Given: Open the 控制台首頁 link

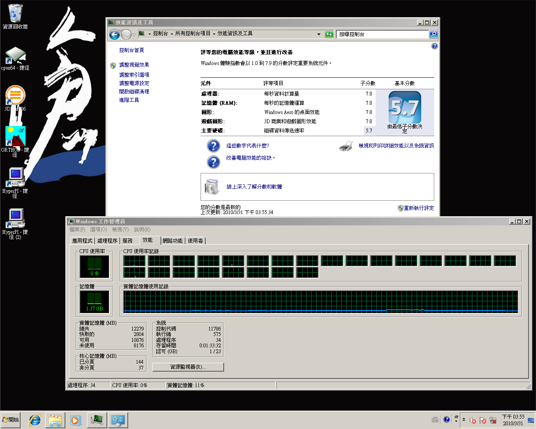Looking at the screenshot, I should pyautogui.click(x=131, y=50).
